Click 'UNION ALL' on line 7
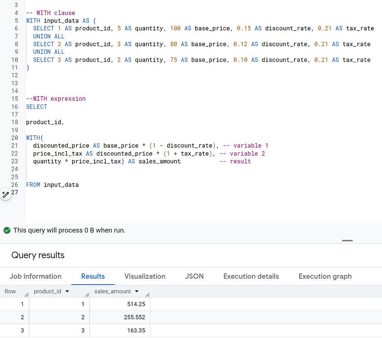Viewport: 382px width, 338px height. point(49,36)
